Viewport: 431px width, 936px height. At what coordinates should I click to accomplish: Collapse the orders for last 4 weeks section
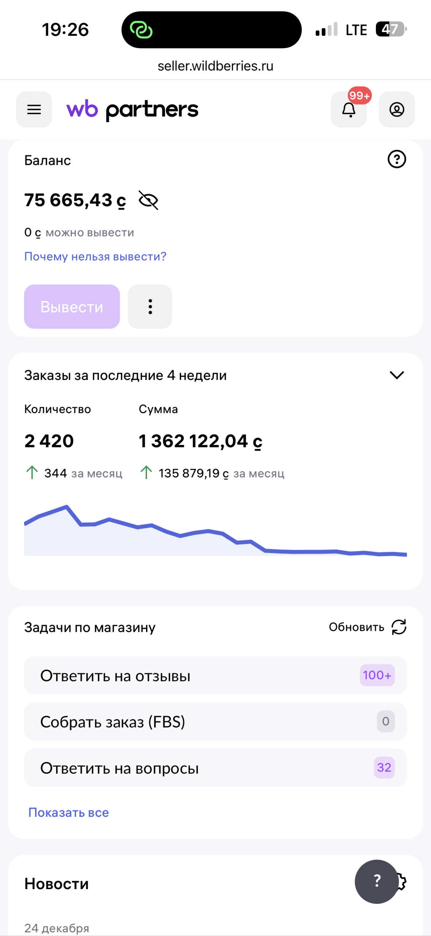point(397,375)
